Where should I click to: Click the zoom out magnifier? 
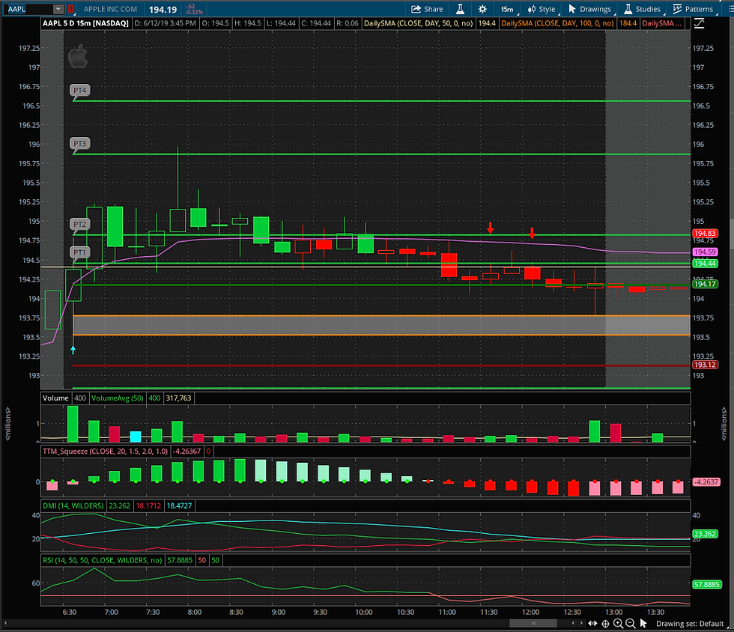pyautogui.click(x=631, y=623)
